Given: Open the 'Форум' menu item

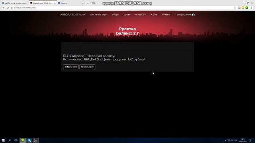Looking at the screenshot, I should pyautogui.click(x=115, y=15).
